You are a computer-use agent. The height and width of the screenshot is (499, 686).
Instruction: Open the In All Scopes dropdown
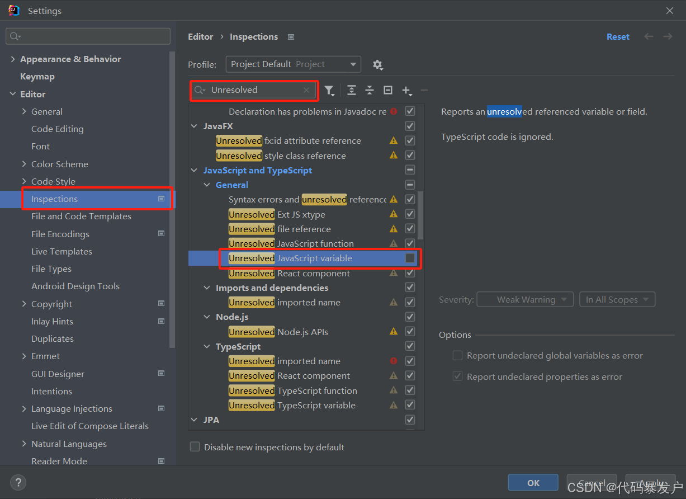617,300
